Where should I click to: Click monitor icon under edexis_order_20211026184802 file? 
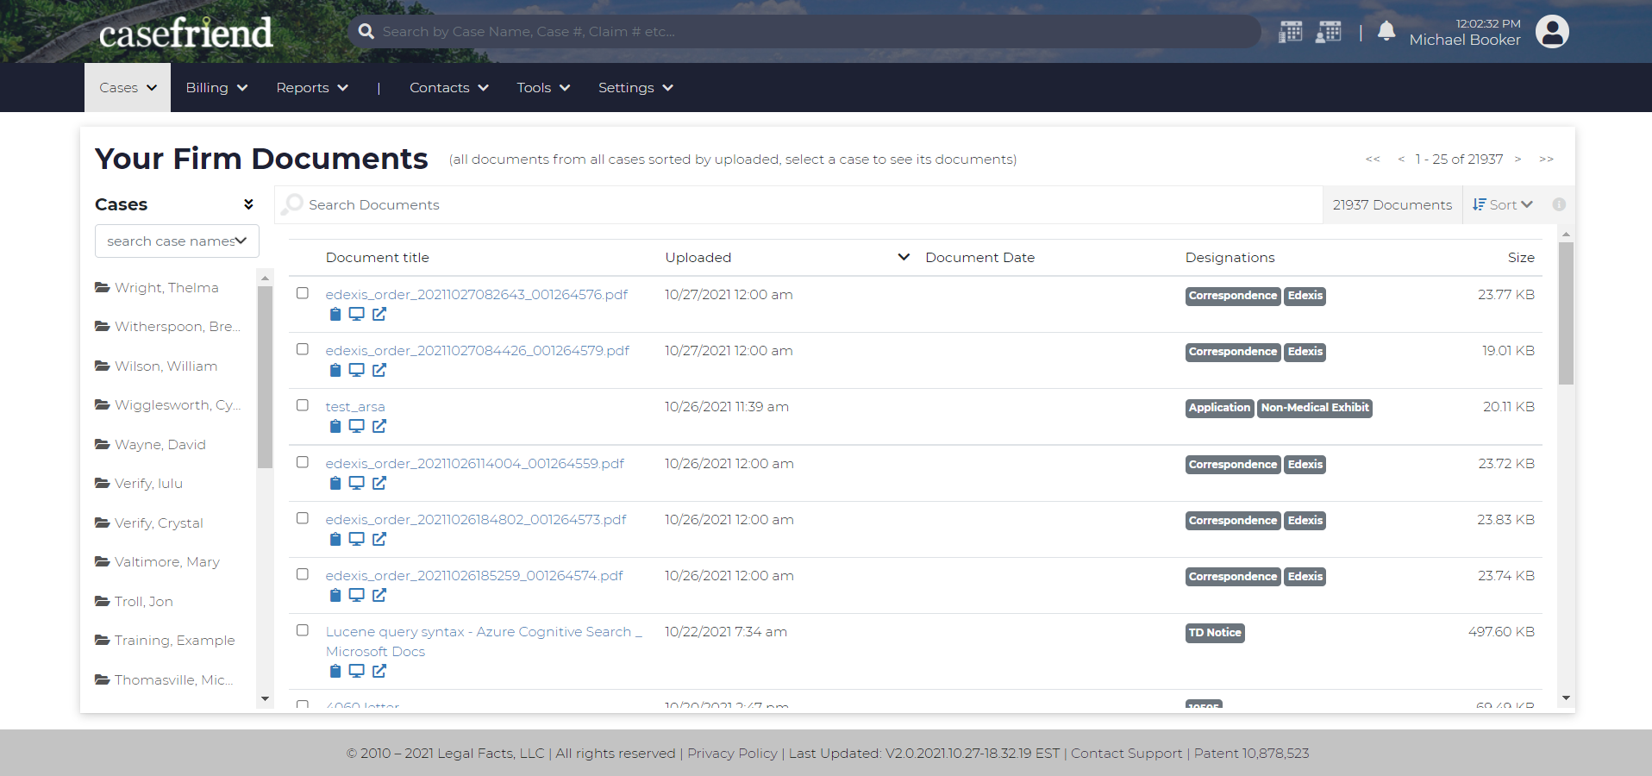[x=356, y=539]
